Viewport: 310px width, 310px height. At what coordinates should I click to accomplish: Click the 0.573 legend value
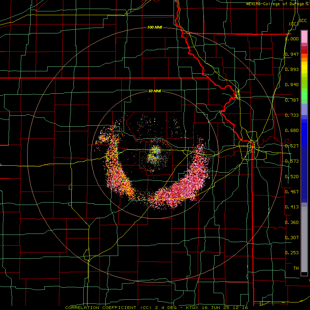pyautogui.click(x=292, y=161)
